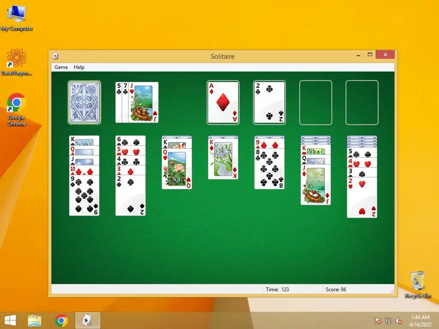The image size is (439, 329).
Task: Select the Queen of diamonds in first column
Action: pyautogui.click(x=84, y=150)
